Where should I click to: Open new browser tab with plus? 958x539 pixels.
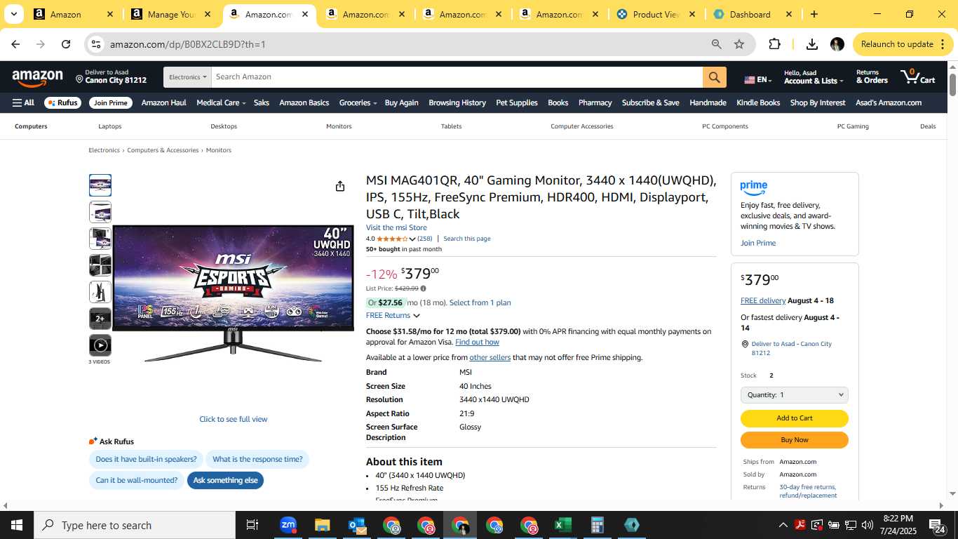pyautogui.click(x=814, y=14)
